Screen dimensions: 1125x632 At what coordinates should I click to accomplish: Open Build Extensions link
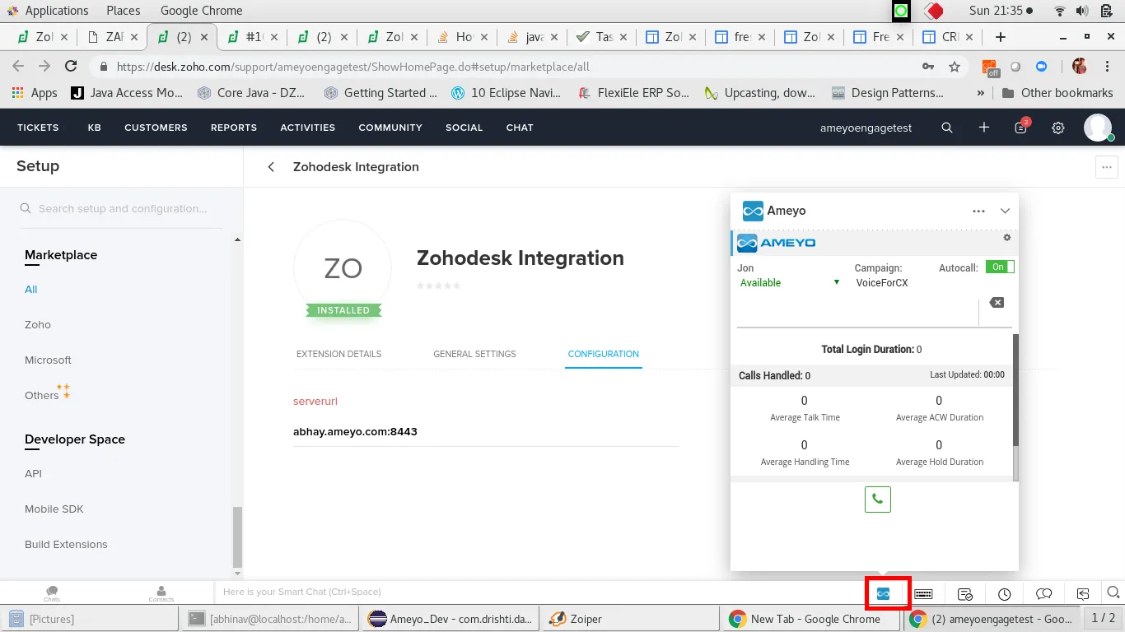pyautogui.click(x=66, y=545)
